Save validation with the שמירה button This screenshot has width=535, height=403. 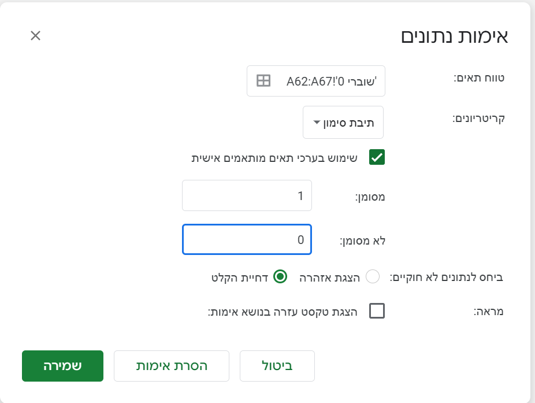point(62,366)
